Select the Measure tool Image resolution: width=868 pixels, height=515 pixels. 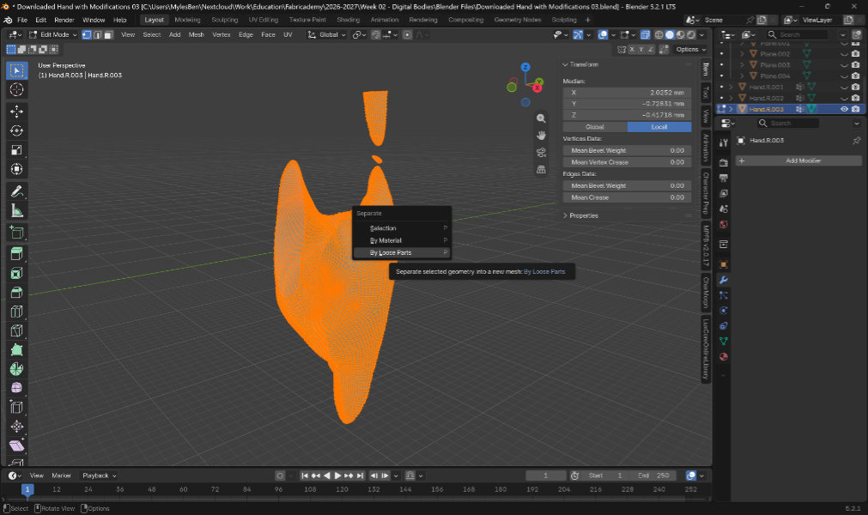(x=16, y=210)
